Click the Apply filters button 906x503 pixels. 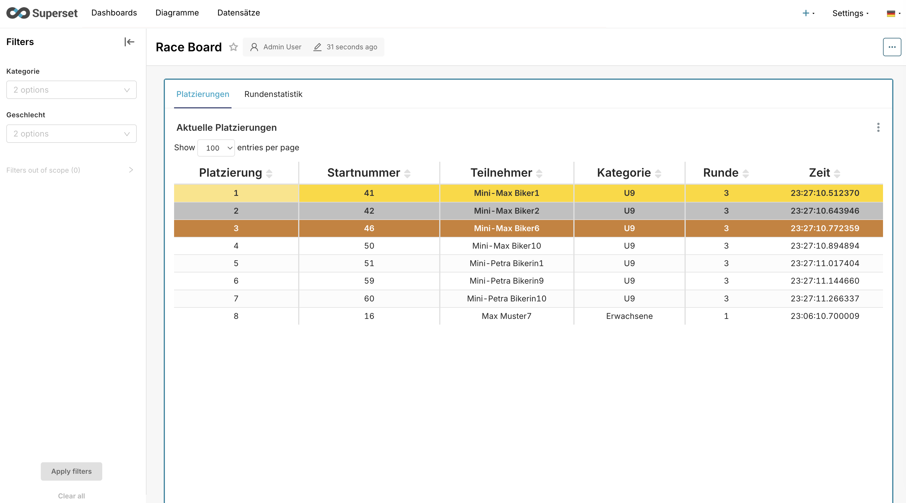pyautogui.click(x=71, y=471)
